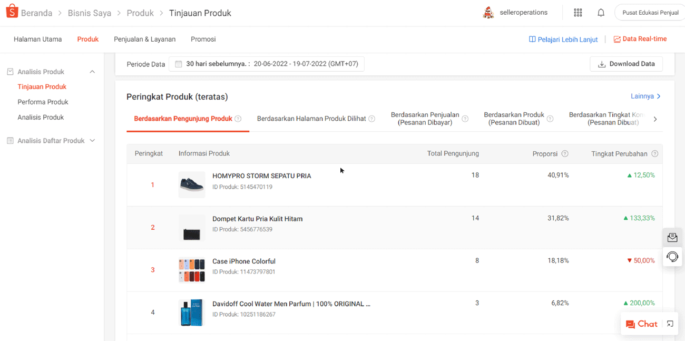Click help icon next to Berdasarkan Pengunjung Produk
The height and width of the screenshot is (341, 685).
238,119
